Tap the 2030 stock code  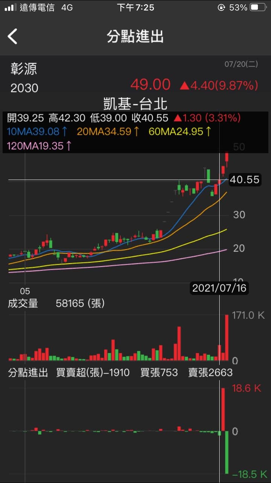tap(24, 88)
